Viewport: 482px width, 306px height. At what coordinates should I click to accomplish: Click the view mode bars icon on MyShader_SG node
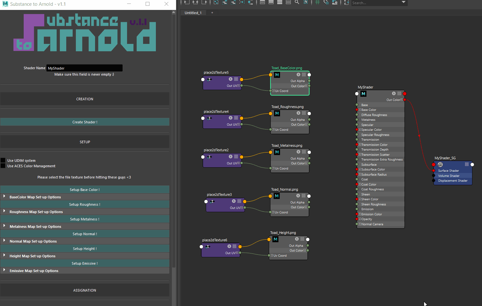point(467,164)
